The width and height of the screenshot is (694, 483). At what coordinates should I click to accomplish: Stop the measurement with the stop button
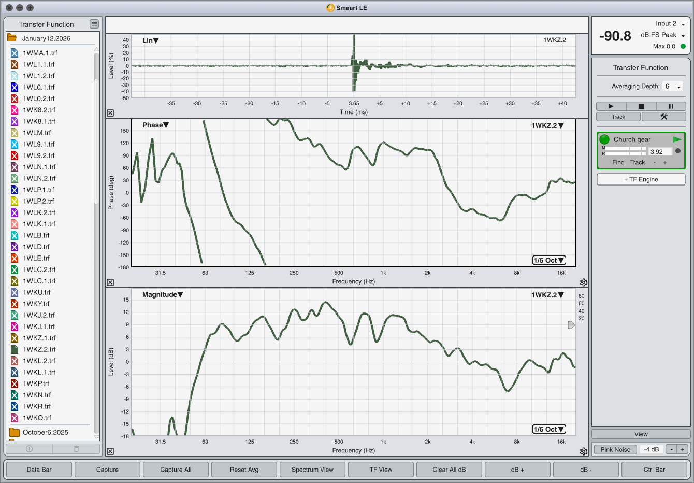click(x=641, y=106)
